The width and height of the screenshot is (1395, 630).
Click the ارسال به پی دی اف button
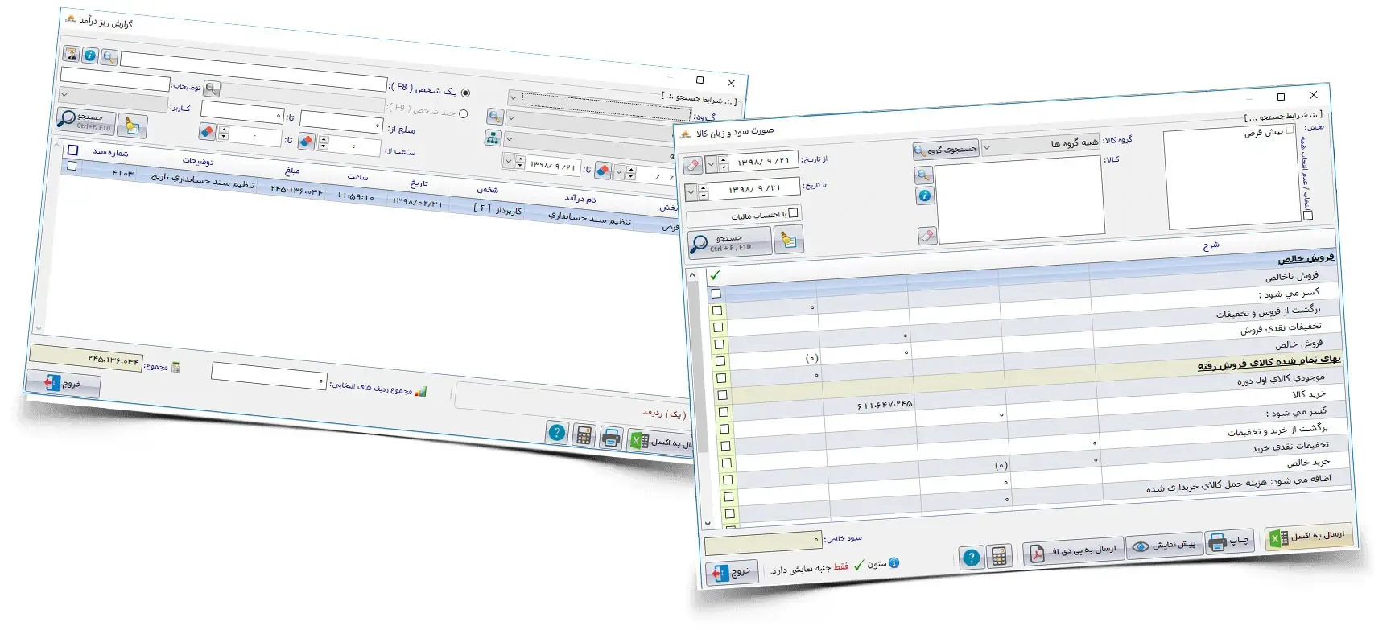pos(1072,551)
